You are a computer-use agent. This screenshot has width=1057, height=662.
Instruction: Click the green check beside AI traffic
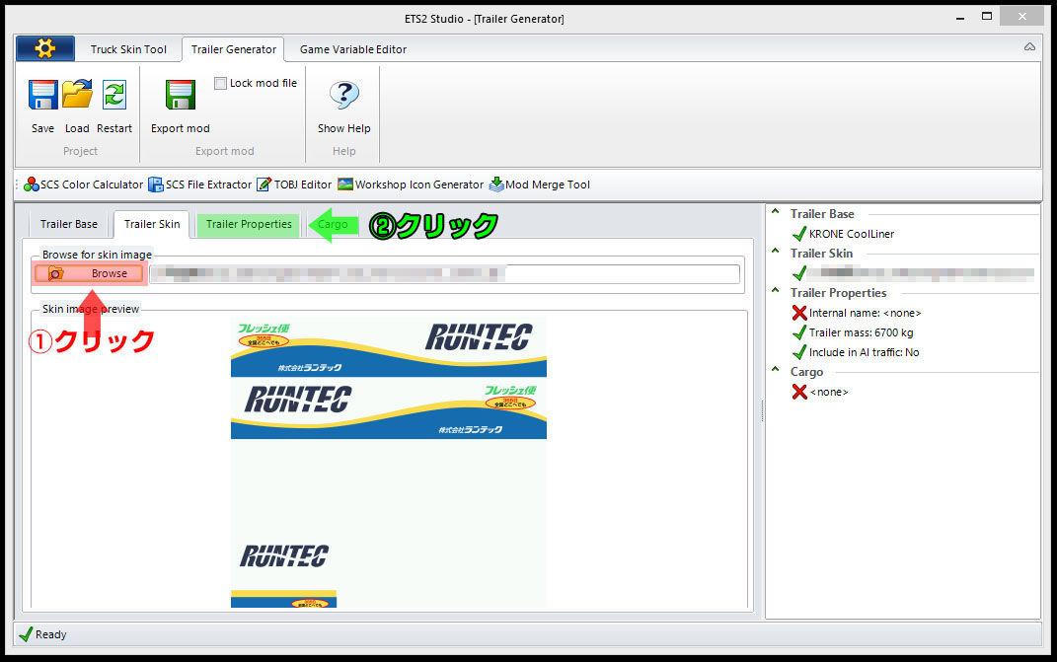coord(799,352)
